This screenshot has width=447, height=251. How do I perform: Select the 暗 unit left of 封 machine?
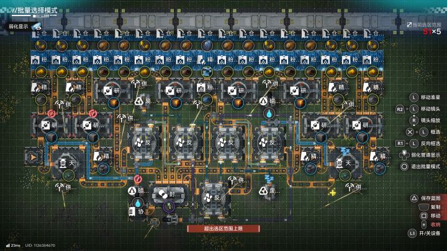click(x=136, y=191)
